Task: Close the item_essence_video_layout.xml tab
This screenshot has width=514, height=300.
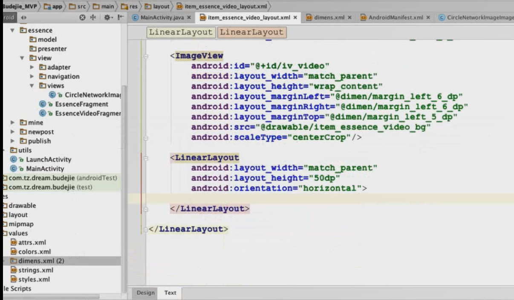Action: 295,17
